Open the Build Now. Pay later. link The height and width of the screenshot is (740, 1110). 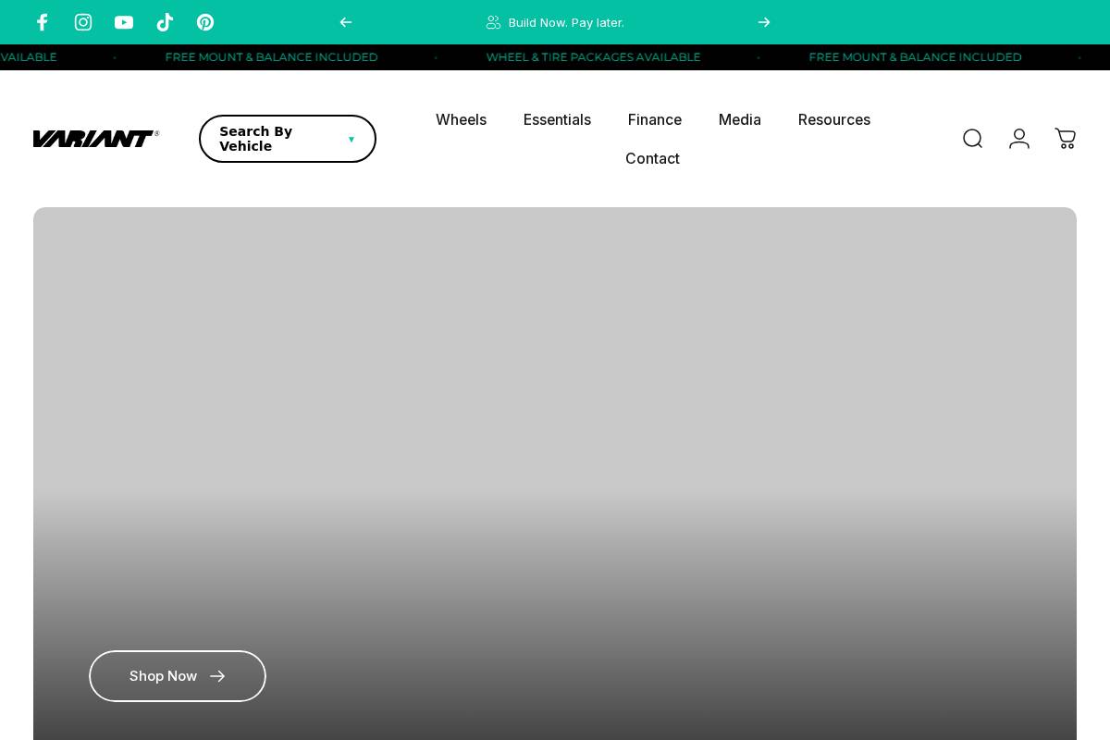566,22
